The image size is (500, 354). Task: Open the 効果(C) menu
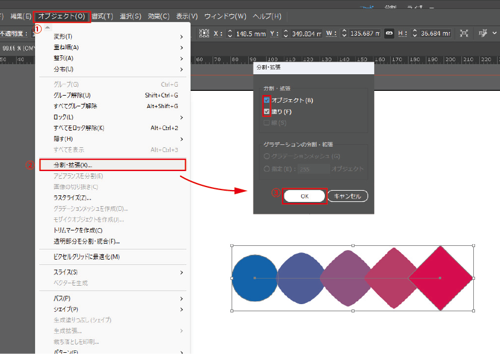(158, 16)
